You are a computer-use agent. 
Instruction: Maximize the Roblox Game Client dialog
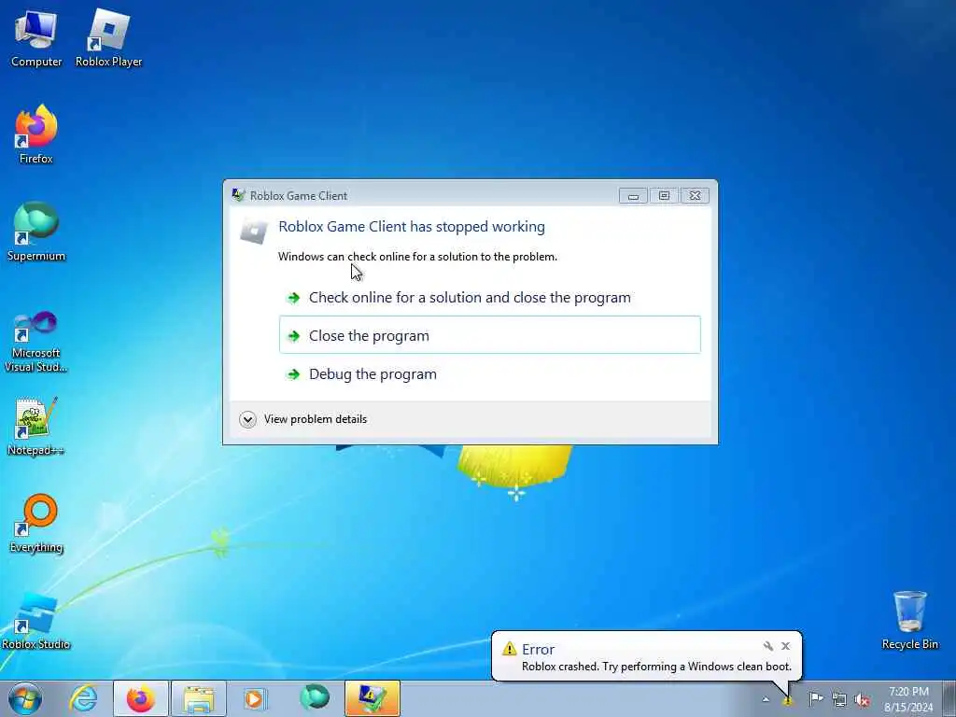(664, 196)
